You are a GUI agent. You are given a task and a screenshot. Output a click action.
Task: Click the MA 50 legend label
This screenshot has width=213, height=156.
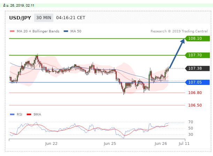76,31
